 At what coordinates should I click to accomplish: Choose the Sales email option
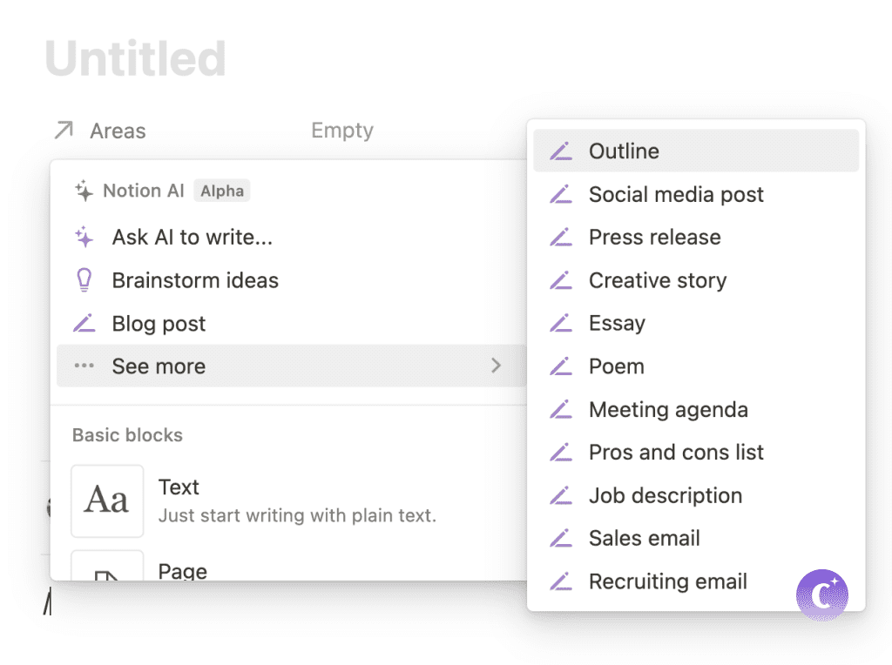(644, 539)
